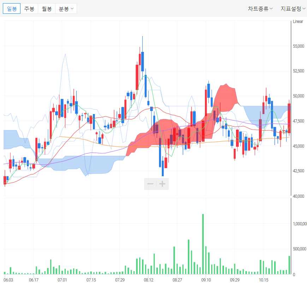Click the 09.10 date axis label

(x=206, y=280)
